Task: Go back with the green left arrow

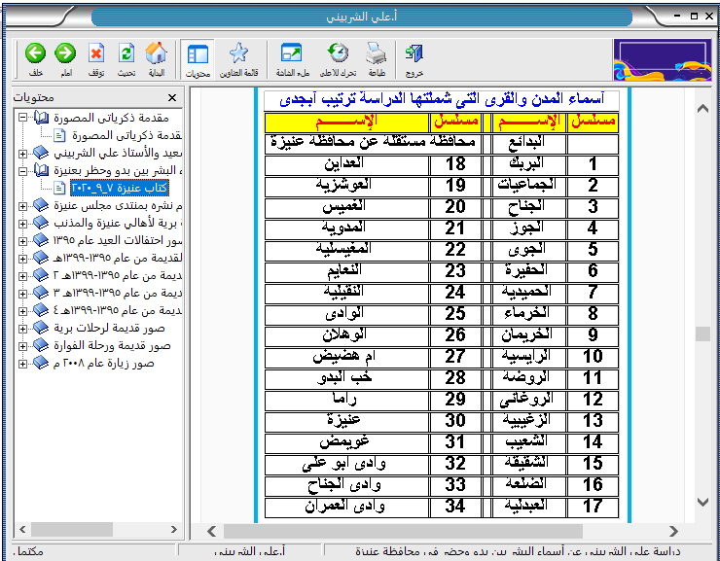Action: point(35,53)
